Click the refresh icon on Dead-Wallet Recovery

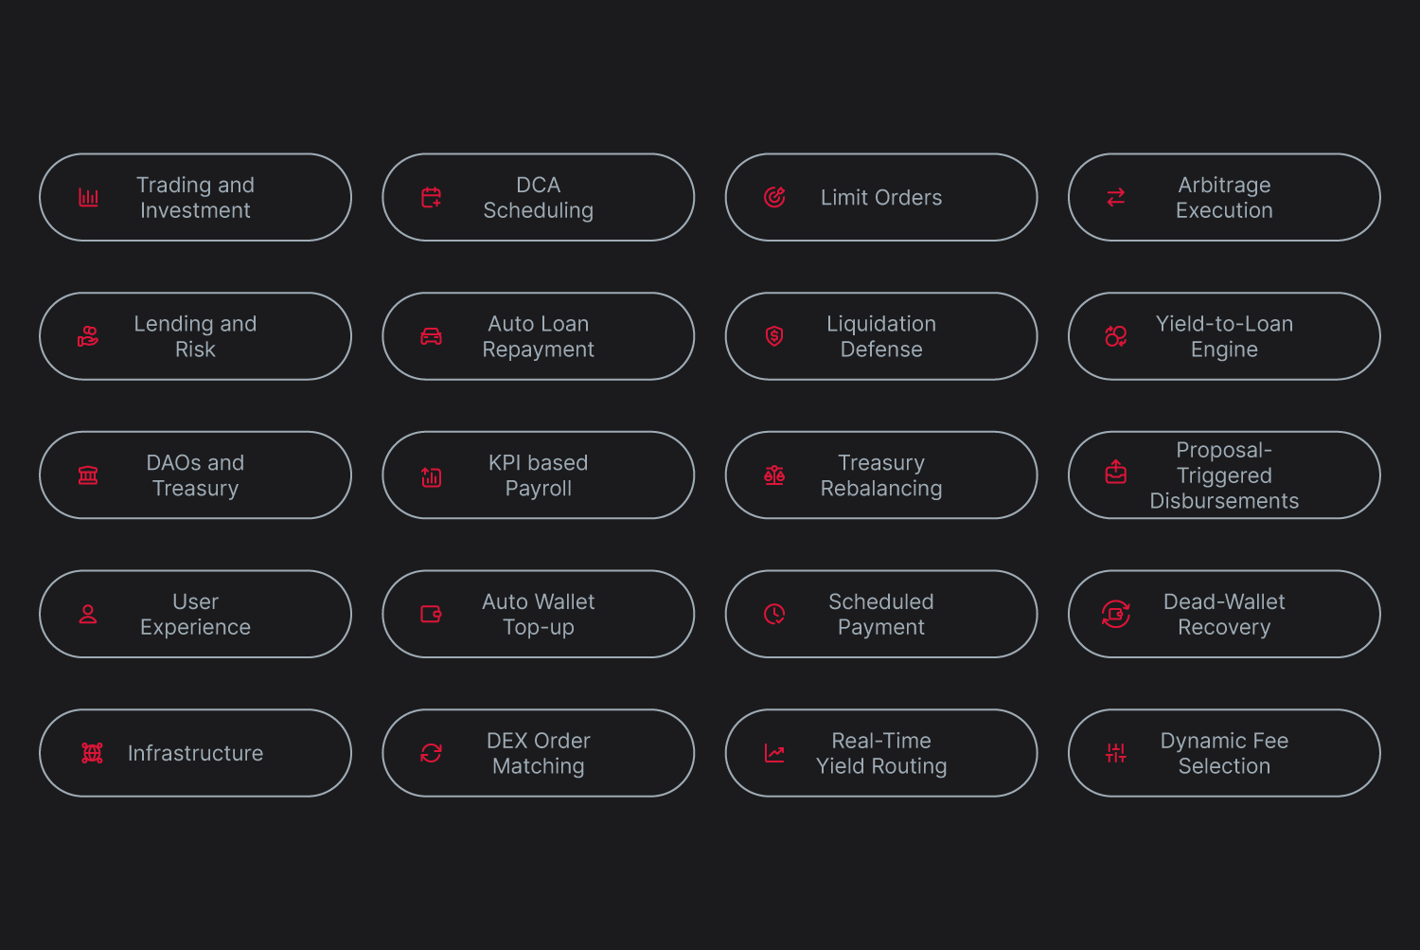click(x=1115, y=614)
